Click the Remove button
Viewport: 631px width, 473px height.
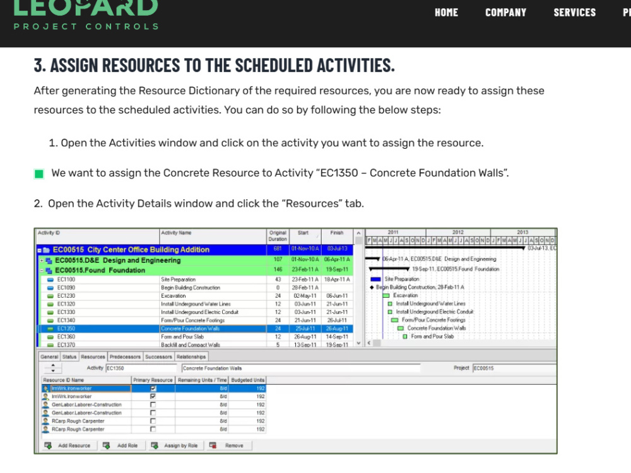pyautogui.click(x=228, y=446)
